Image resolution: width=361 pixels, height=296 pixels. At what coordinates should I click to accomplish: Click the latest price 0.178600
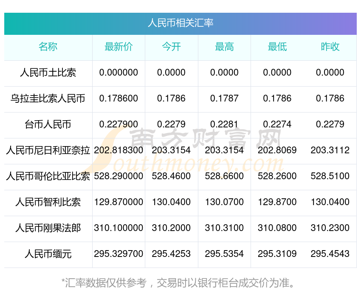click(x=118, y=99)
